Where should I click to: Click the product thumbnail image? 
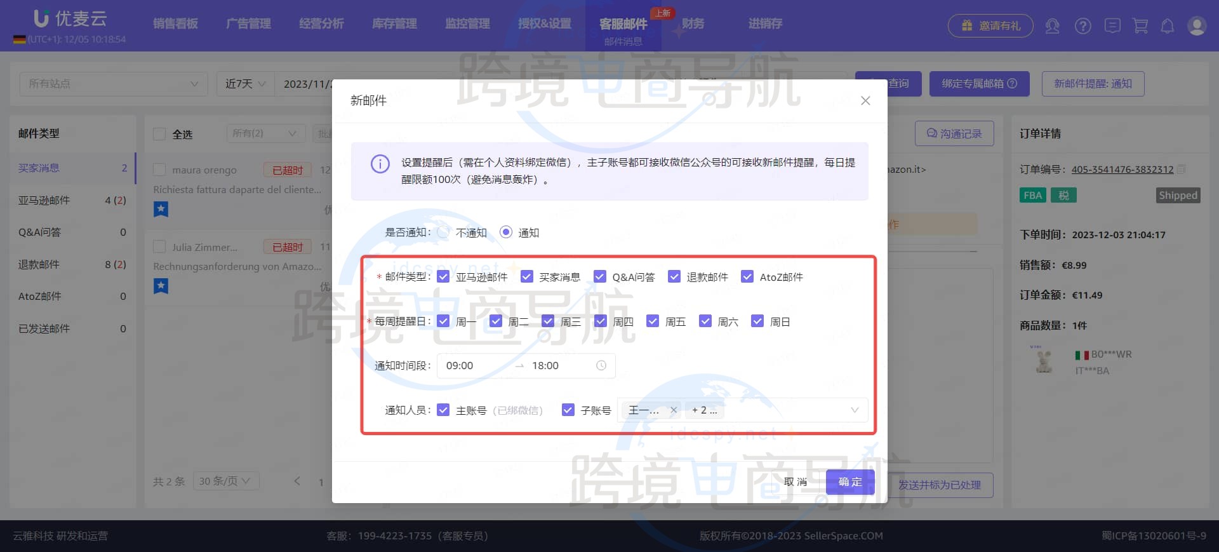point(1043,360)
